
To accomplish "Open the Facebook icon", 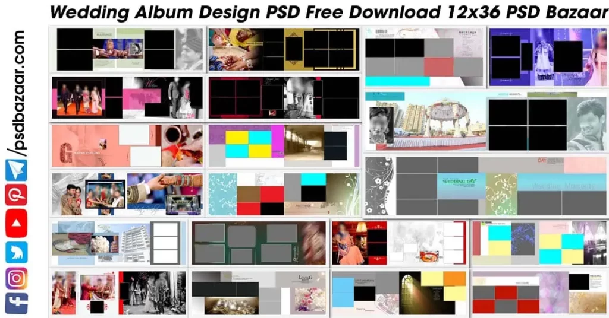I will [16, 303].
